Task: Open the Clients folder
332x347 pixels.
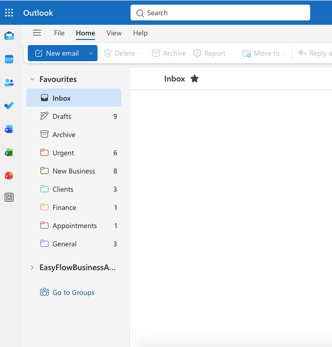Action: [x=74, y=189]
